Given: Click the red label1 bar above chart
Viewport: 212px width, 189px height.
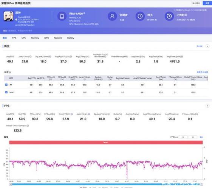Looking at the screenshot, I should pyautogui.click(x=106, y=143).
